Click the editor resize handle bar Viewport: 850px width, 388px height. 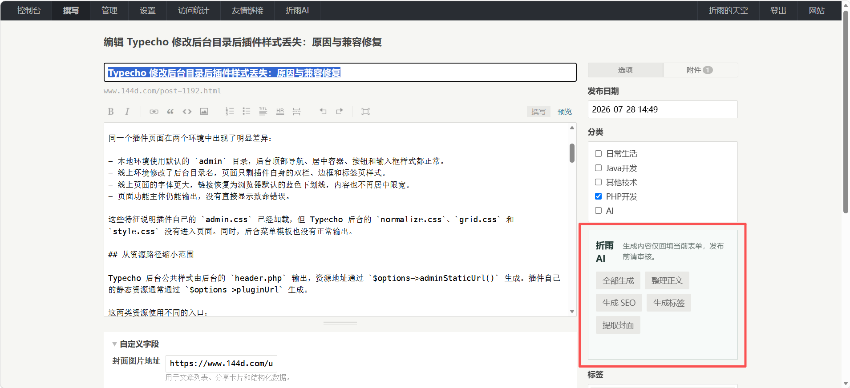coord(340,323)
